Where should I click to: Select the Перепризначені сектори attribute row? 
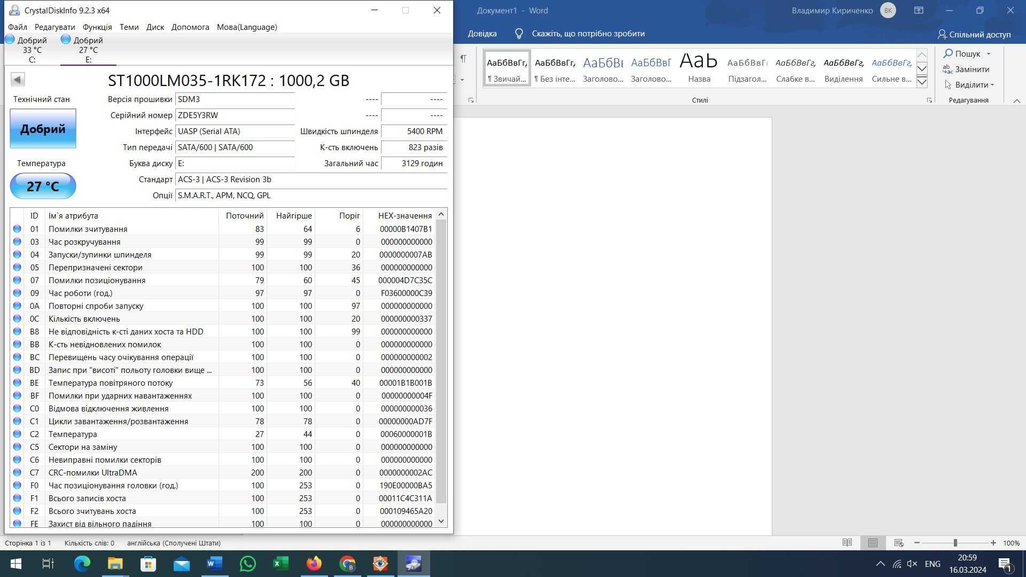pos(223,267)
